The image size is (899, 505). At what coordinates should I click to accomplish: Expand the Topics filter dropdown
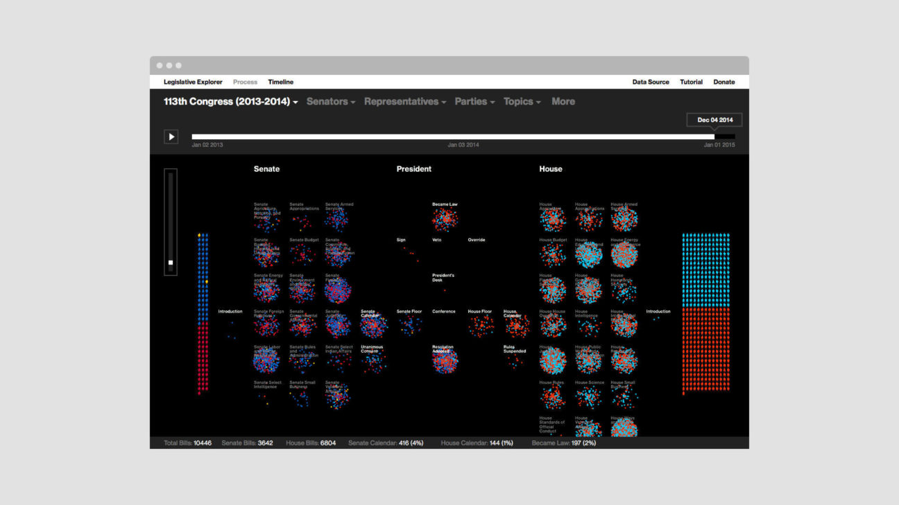522,102
